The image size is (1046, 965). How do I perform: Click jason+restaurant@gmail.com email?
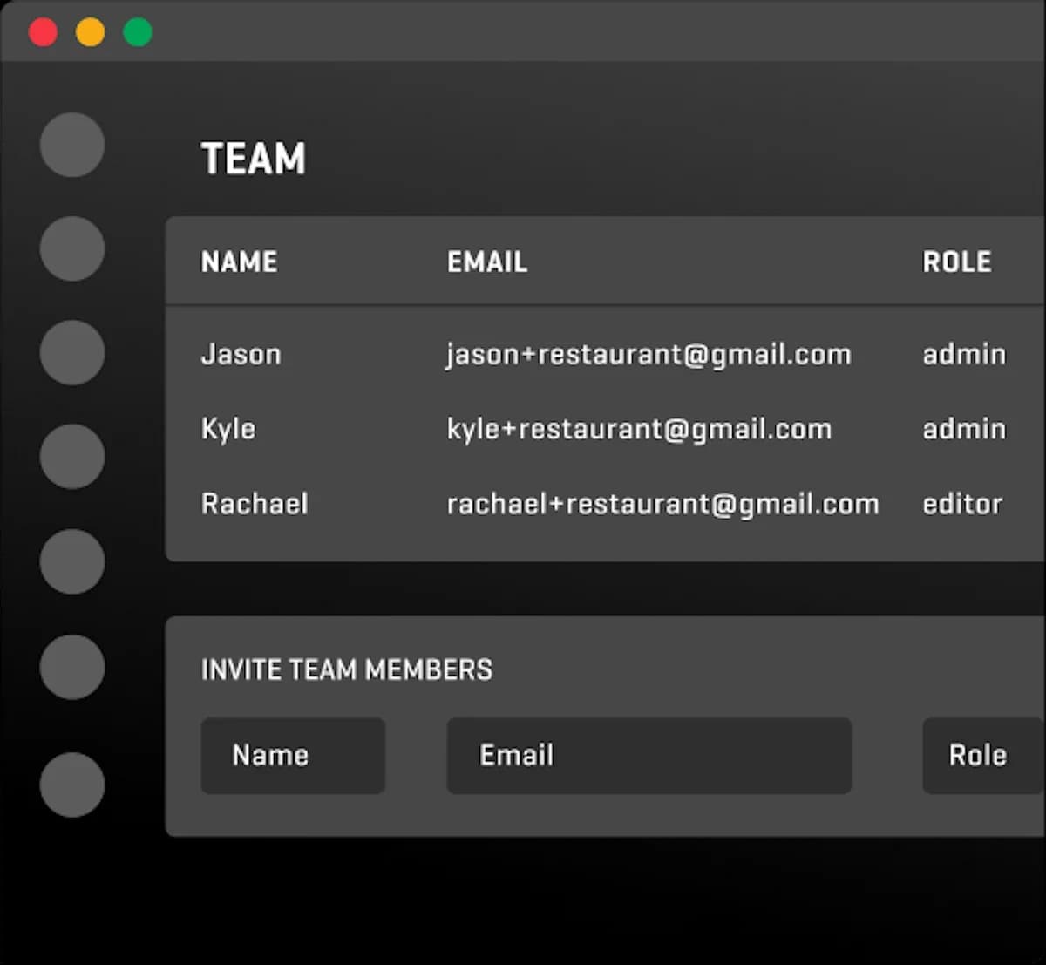click(x=649, y=355)
